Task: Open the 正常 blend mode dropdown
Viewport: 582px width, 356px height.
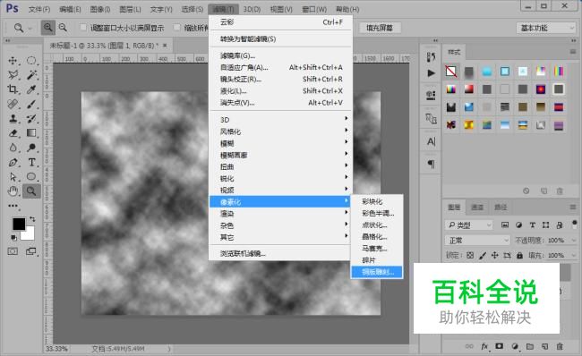Action: [x=477, y=241]
